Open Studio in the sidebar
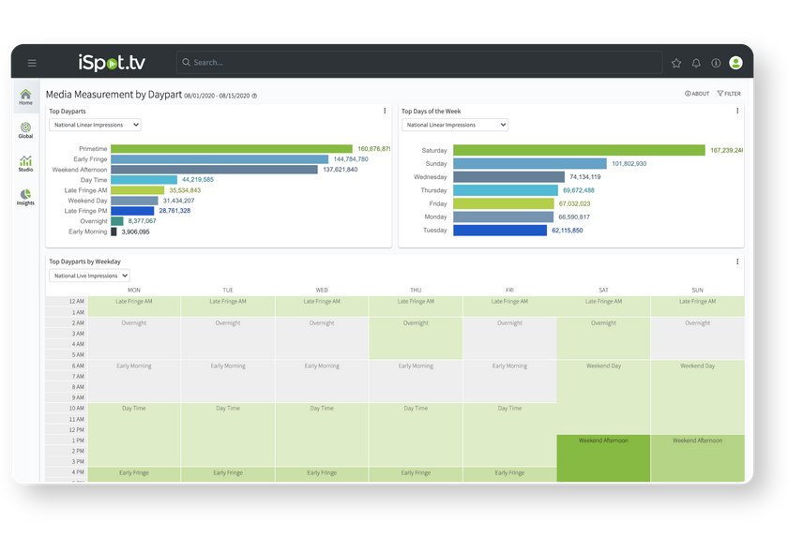The image size is (788, 538). 25,163
